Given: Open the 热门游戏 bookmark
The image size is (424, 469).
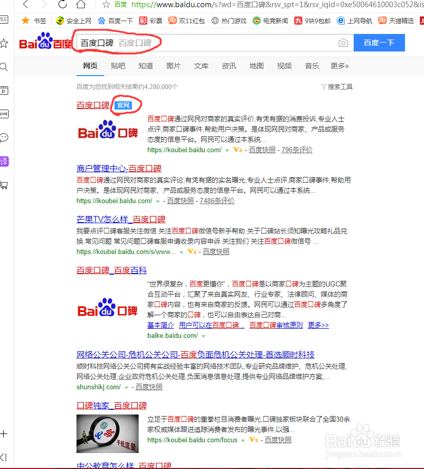Looking at the screenshot, I should 229,21.
